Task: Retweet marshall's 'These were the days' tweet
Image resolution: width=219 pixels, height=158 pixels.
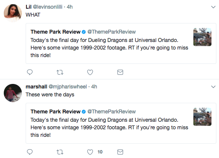Action: (x=60, y=152)
